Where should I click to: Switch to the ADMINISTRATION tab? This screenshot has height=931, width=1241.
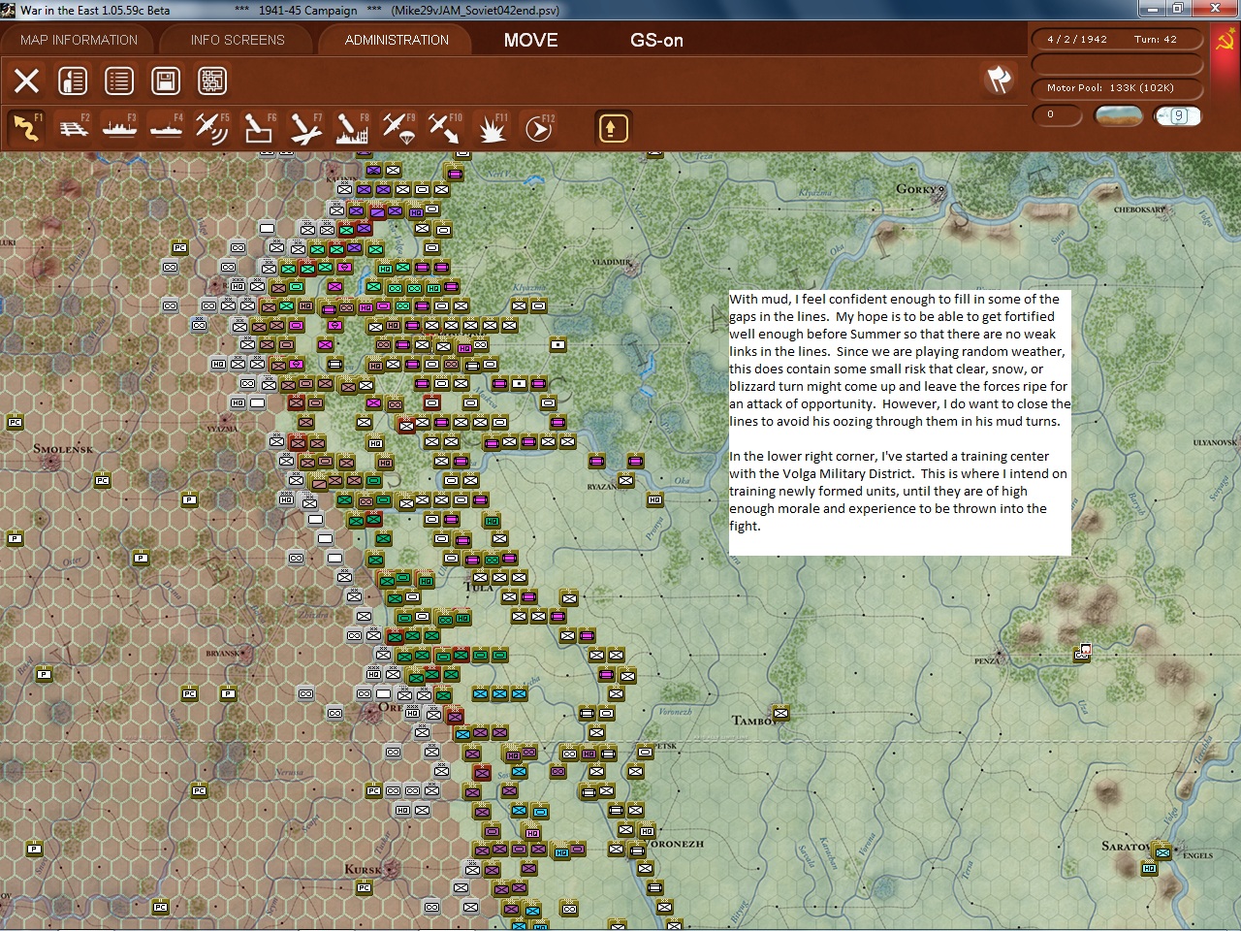click(x=397, y=40)
